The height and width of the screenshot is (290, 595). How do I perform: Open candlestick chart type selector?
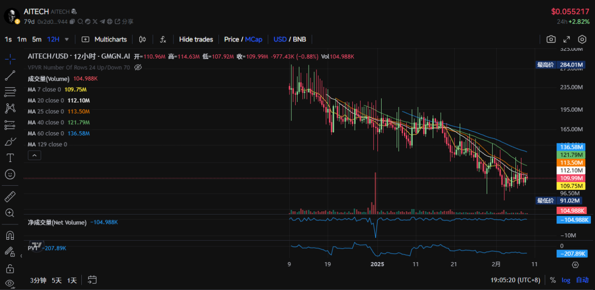tap(143, 40)
